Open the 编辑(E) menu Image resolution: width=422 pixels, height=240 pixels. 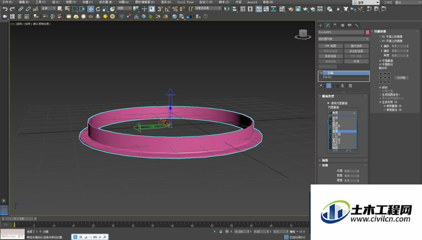click(24, 2)
